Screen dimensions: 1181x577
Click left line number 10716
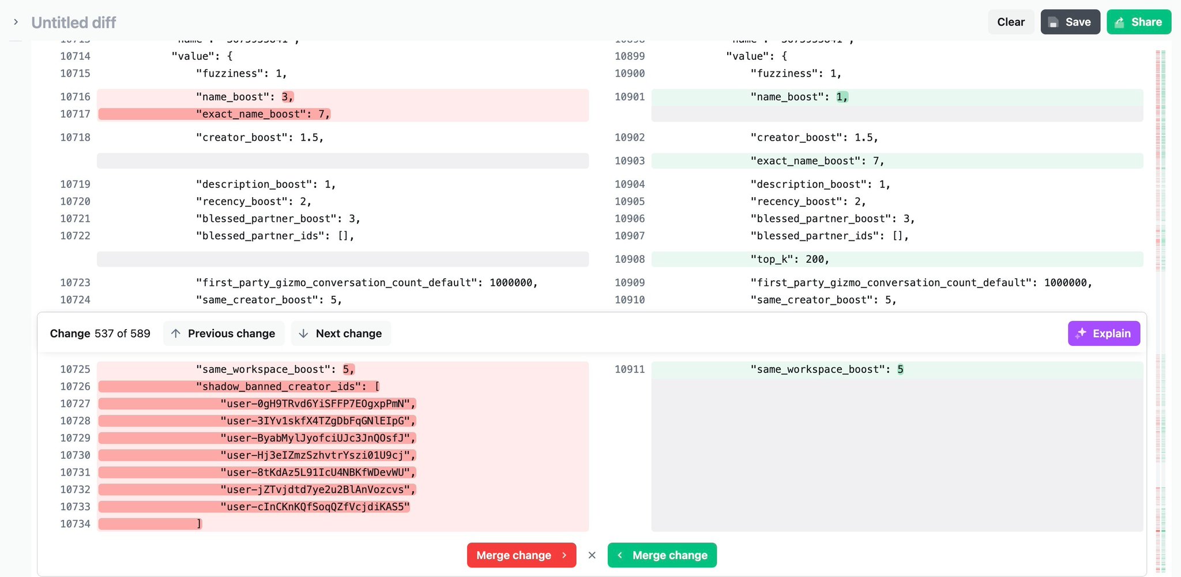click(x=75, y=97)
